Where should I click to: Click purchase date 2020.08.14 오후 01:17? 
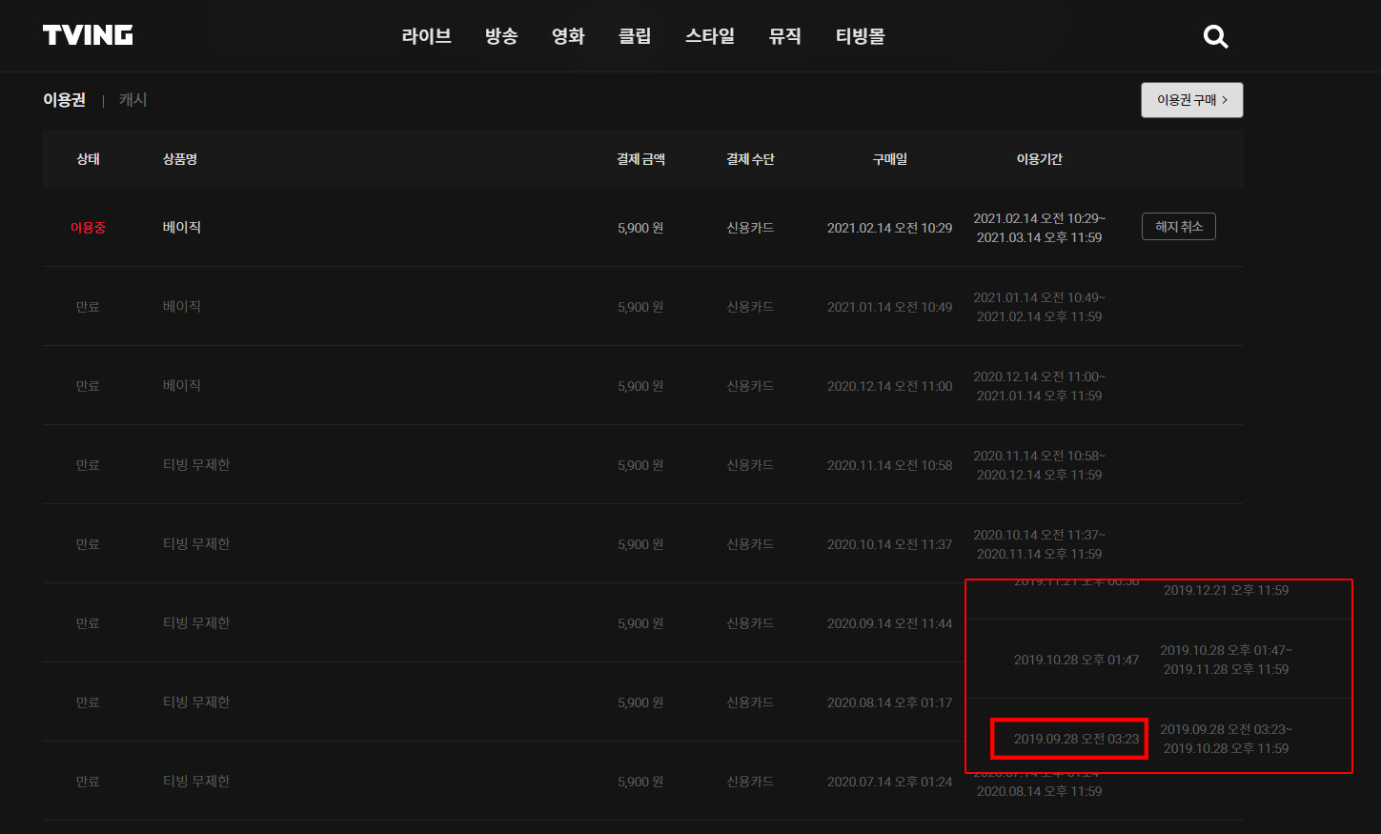tap(889, 702)
